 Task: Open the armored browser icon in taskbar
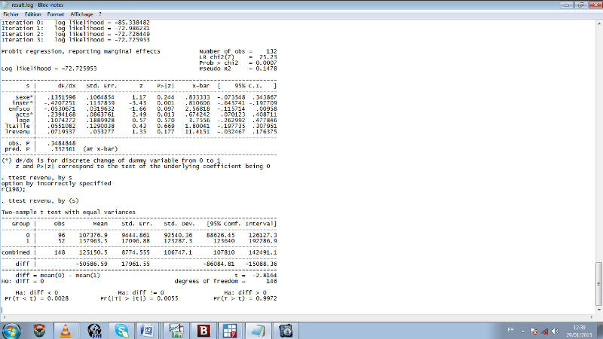point(39,331)
